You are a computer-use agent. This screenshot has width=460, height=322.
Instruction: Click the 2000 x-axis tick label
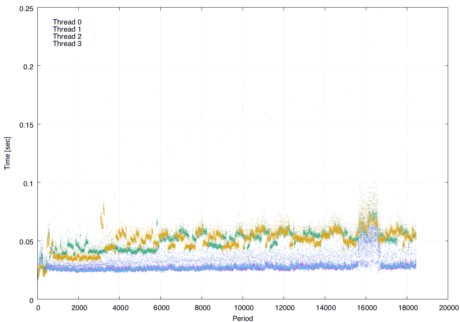79,307
